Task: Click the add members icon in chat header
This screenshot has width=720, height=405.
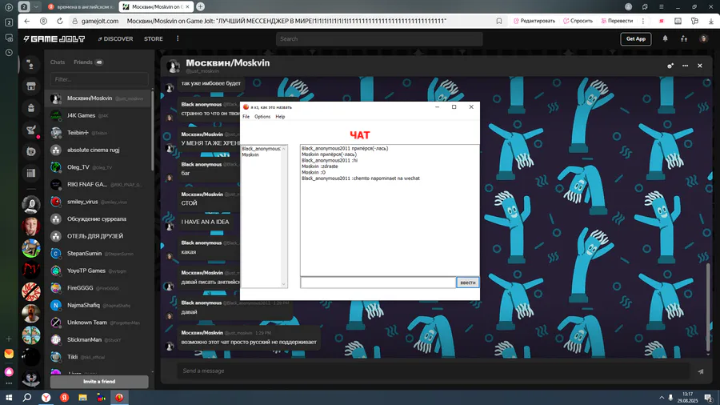Action: [670, 66]
